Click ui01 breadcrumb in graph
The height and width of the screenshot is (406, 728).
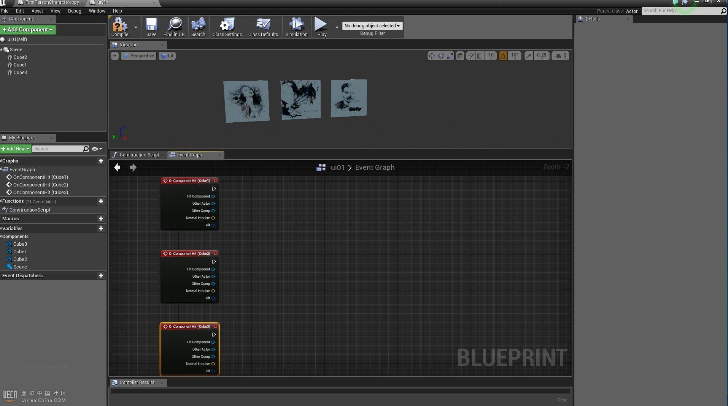pos(338,167)
